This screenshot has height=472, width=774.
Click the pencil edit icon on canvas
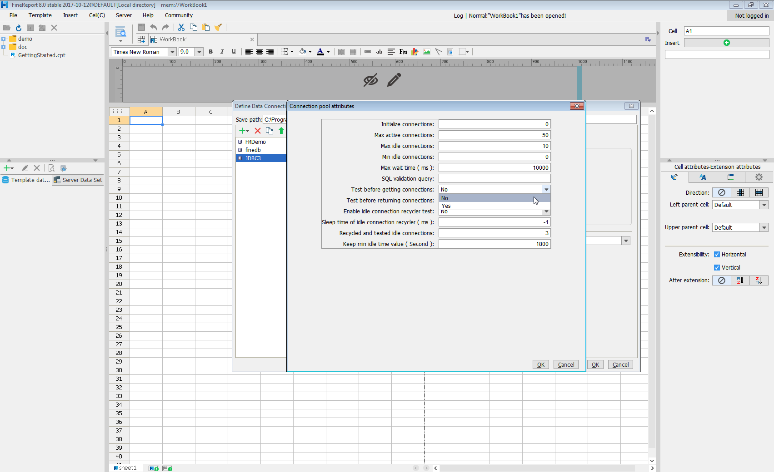point(394,80)
